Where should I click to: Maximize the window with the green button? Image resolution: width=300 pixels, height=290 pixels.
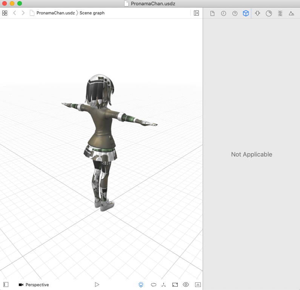click(x=20, y=3)
